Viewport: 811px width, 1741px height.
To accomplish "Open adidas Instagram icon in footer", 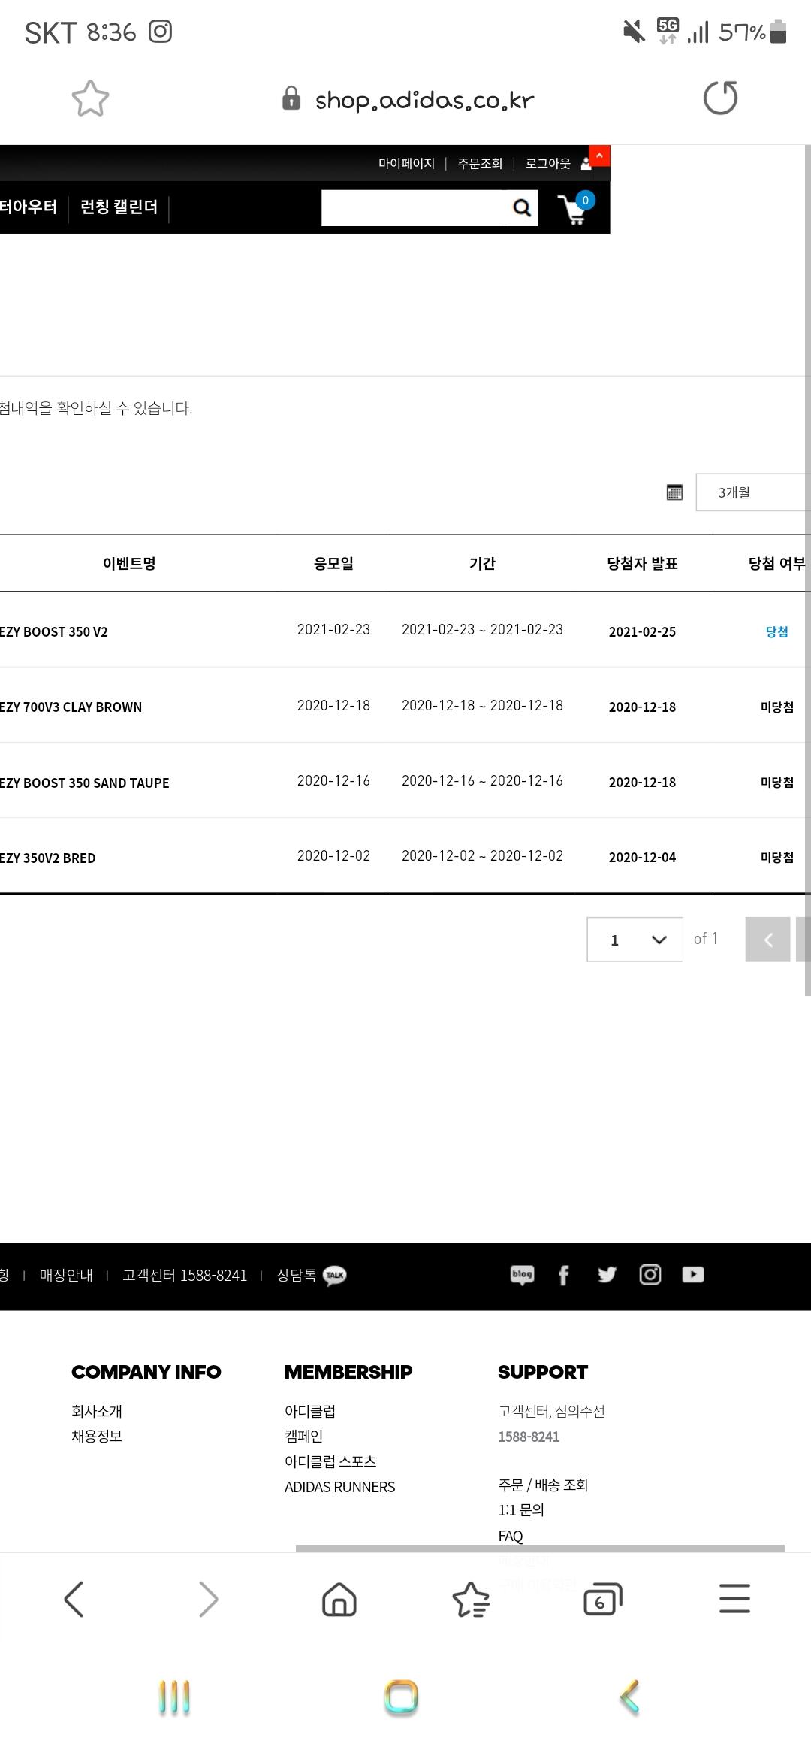I will (x=650, y=1275).
